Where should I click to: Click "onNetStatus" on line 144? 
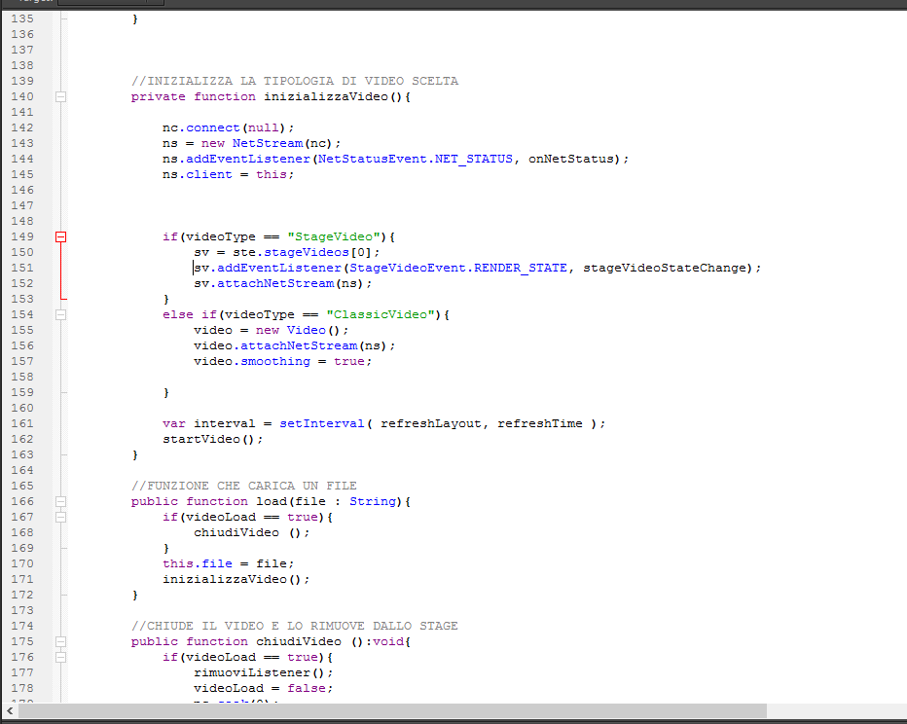571,159
